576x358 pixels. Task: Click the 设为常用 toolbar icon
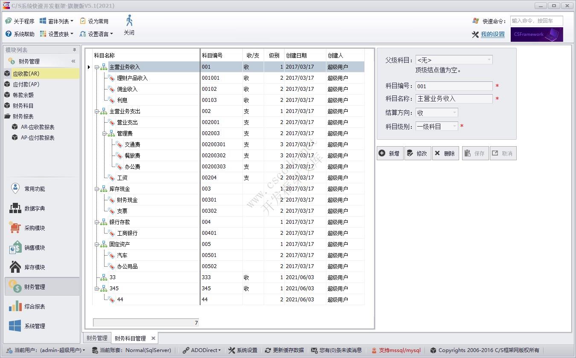[x=94, y=20]
